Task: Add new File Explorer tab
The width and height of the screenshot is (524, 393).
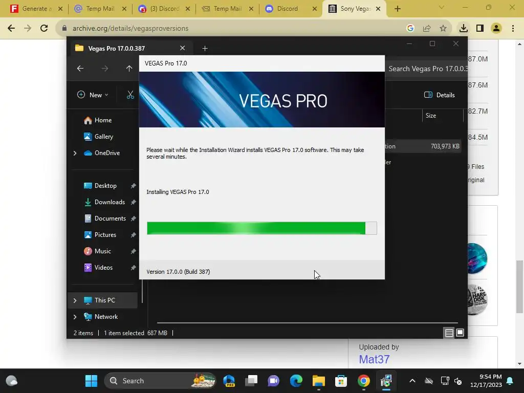Action: pyautogui.click(x=205, y=49)
